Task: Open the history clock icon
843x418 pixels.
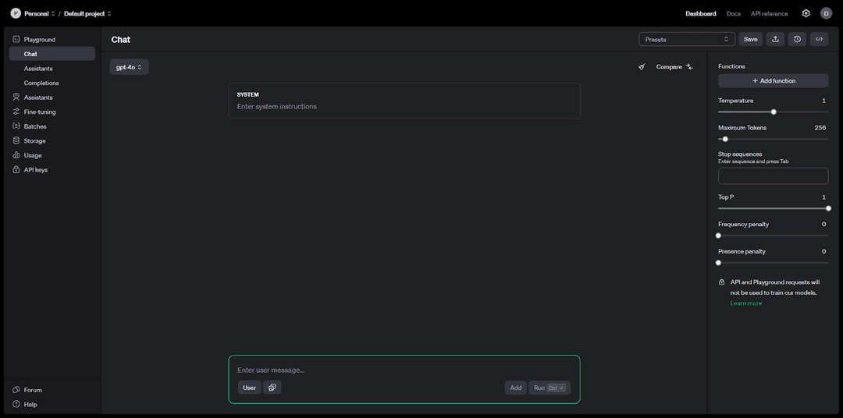Action: [x=797, y=39]
